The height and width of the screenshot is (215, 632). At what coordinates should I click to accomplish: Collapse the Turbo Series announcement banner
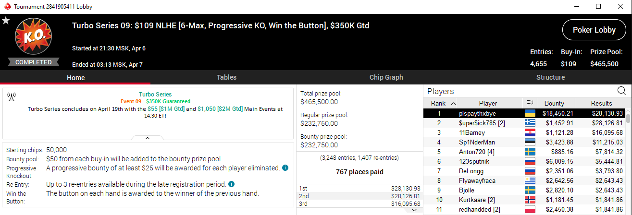coord(148,138)
